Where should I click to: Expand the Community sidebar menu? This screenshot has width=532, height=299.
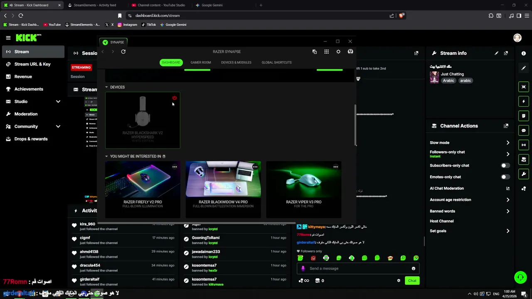coord(58,126)
